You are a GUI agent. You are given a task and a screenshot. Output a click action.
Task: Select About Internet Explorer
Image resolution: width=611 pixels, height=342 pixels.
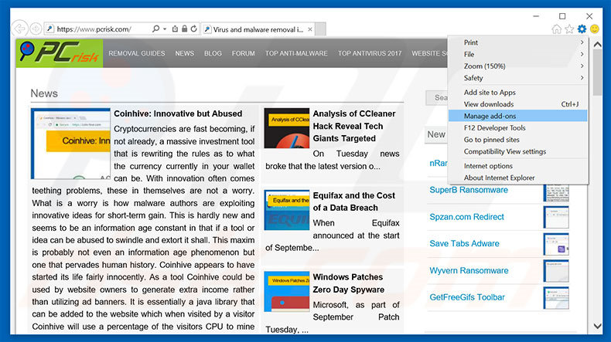pyautogui.click(x=517, y=178)
